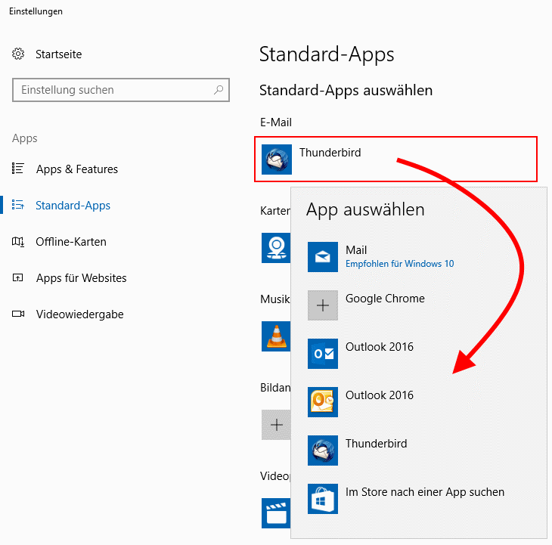Open the Bildanzeige plus default chooser
The width and height of the screenshot is (552, 545).
pyautogui.click(x=276, y=425)
